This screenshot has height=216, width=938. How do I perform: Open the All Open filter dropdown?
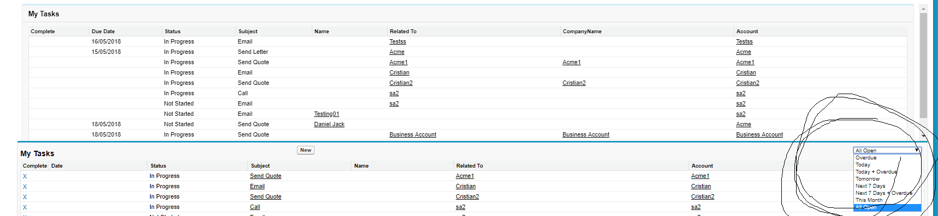[x=887, y=150]
